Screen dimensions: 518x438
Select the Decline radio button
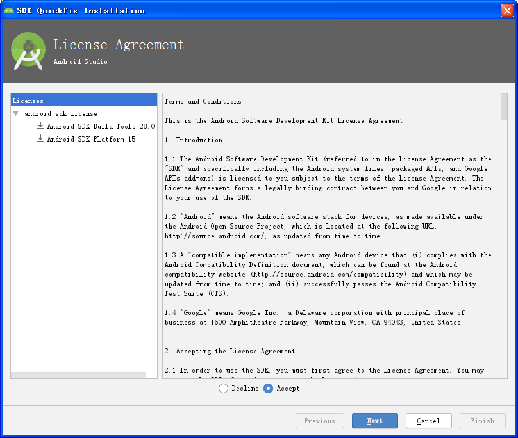tap(223, 388)
